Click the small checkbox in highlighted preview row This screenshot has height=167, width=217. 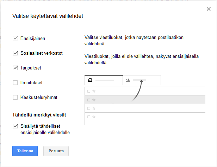[89, 100]
